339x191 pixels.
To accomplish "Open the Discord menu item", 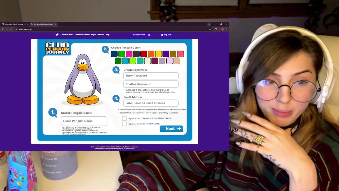I will [101, 34].
